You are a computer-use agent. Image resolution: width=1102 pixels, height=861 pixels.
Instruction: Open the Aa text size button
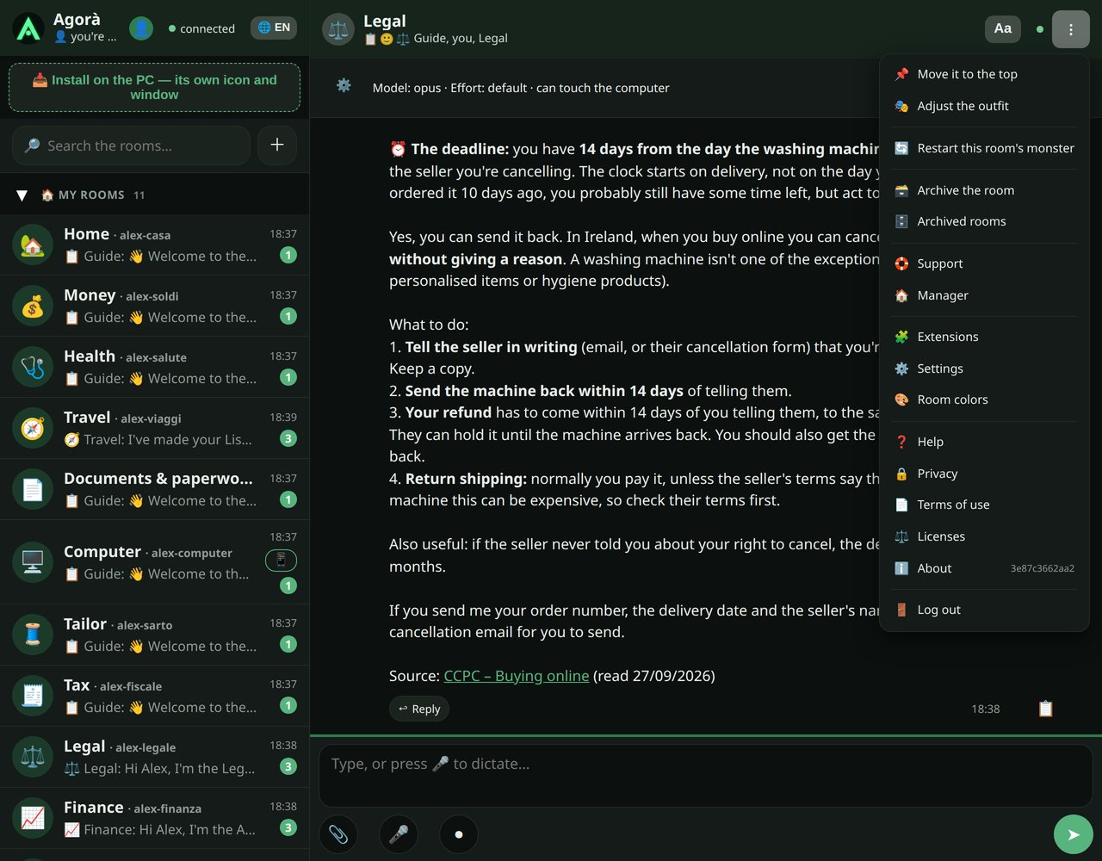pyautogui.click(x=1003, y=28)
